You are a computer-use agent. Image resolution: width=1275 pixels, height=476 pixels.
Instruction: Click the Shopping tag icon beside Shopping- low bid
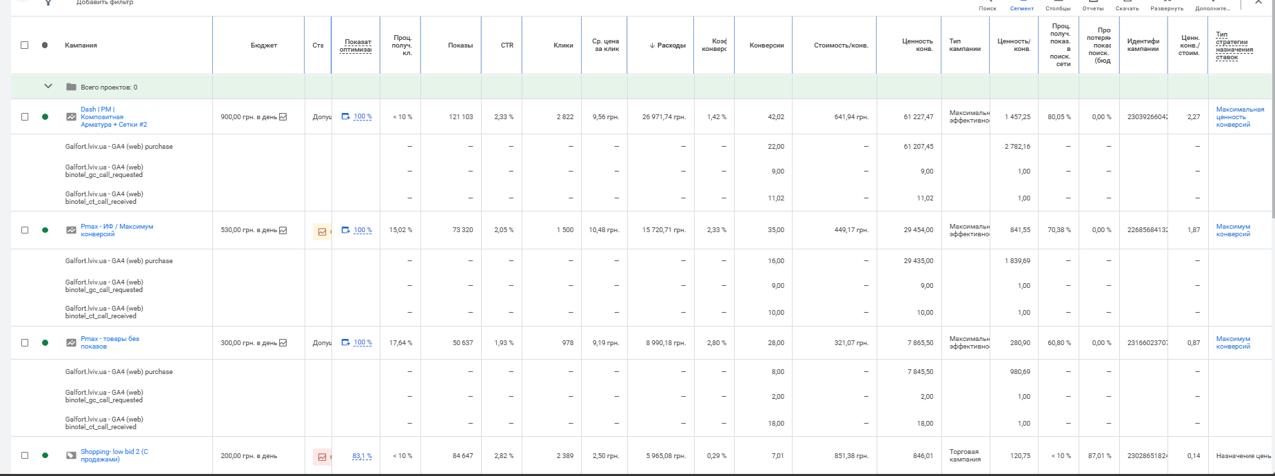click(x=71, y=455)
